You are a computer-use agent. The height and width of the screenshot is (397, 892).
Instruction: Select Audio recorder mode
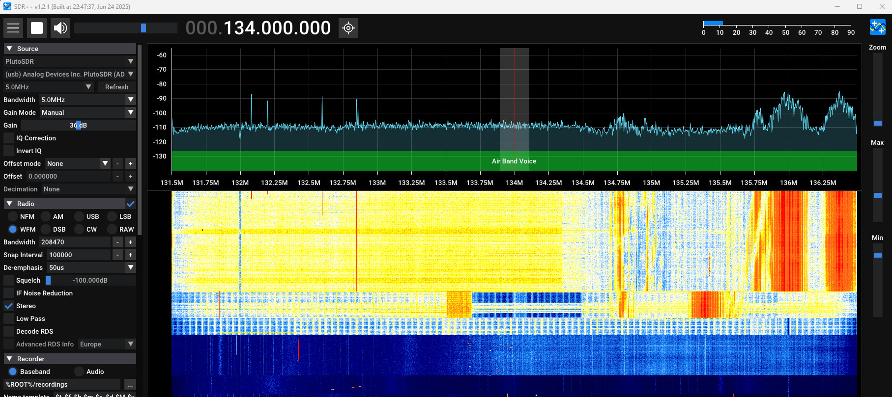(79, 371)
